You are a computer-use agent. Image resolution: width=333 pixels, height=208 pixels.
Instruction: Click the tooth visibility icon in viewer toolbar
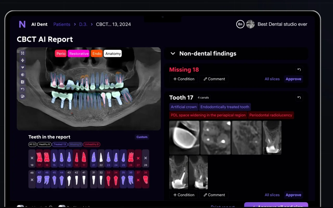(x=23, y=96)
